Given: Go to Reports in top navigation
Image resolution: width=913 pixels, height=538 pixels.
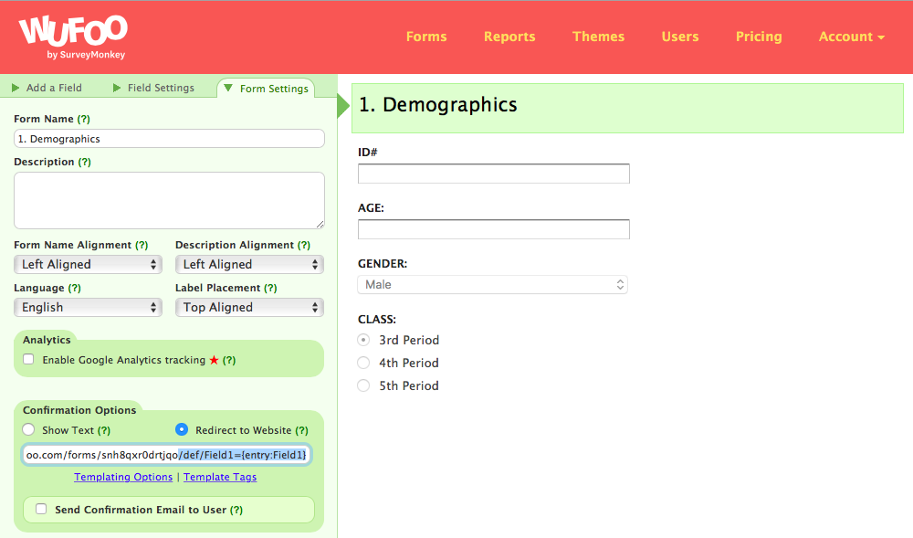Looking at the screenshot, I should (509, 37).
